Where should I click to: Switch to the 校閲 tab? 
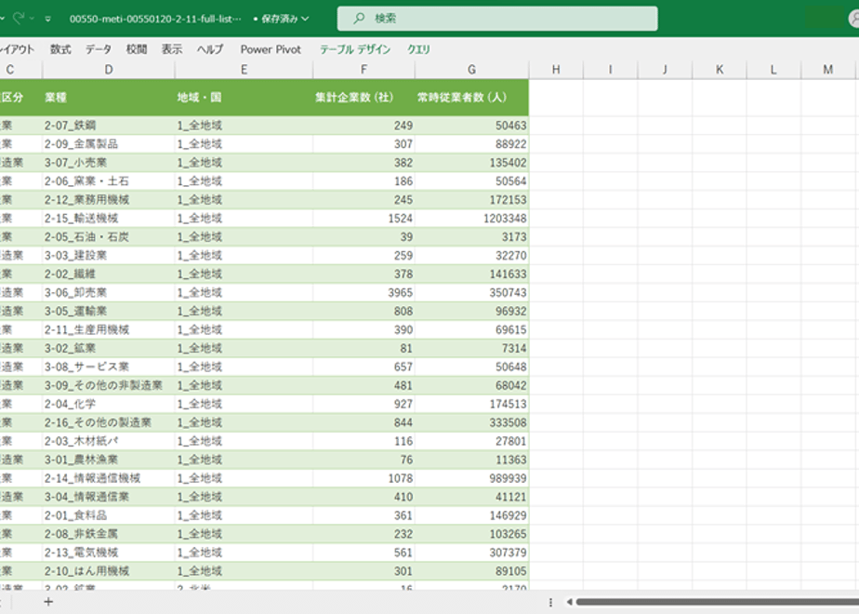coord(137,49)
